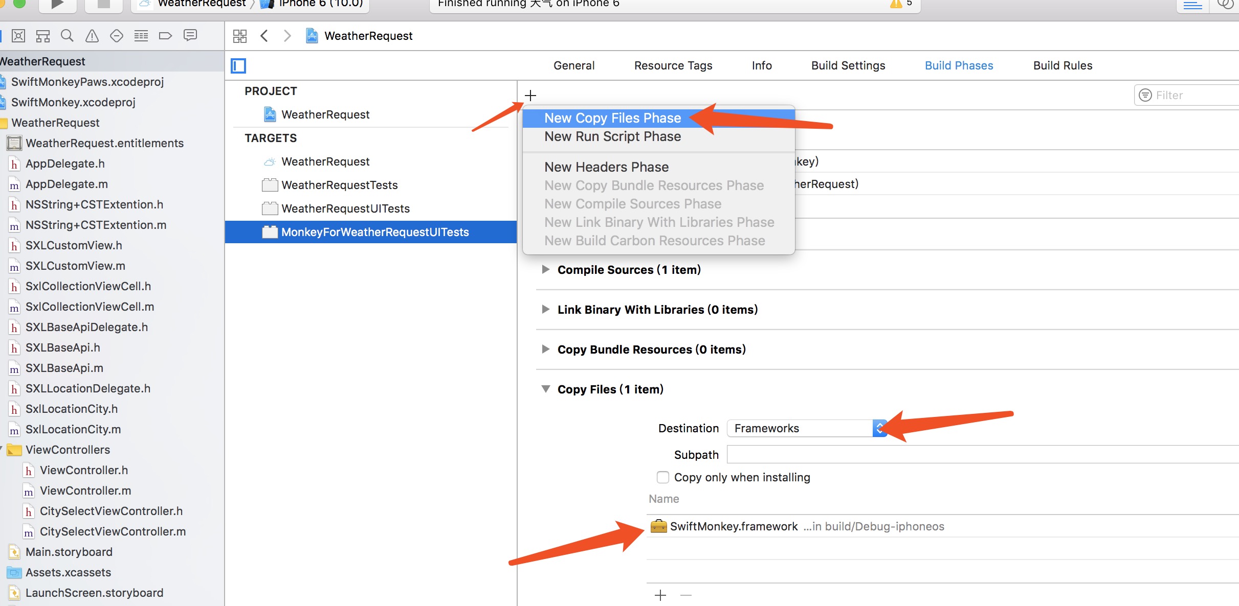Collapse Copy Files (1 item) section
The height and width of the screenshot is (606, 1239).
point(546,389)
